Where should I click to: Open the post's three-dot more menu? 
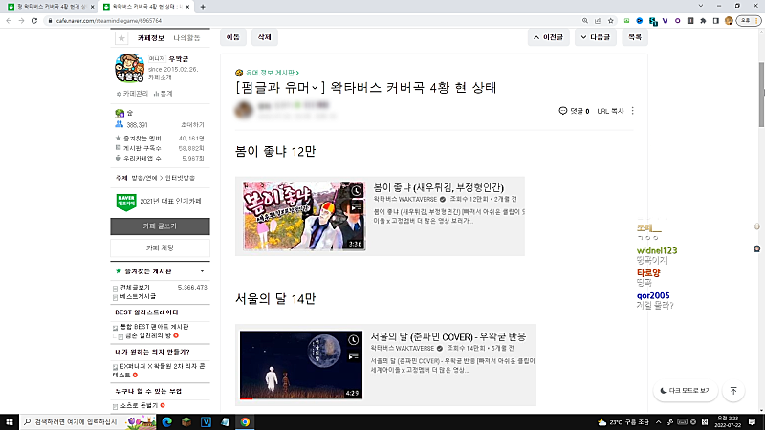pyautogui.click(x=633, y=111)
